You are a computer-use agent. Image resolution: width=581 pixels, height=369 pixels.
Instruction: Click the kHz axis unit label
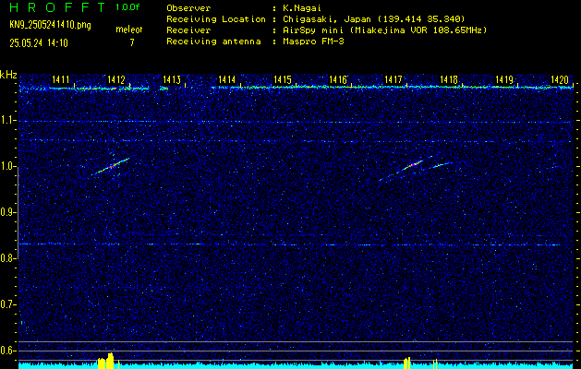tap(8, 75)
